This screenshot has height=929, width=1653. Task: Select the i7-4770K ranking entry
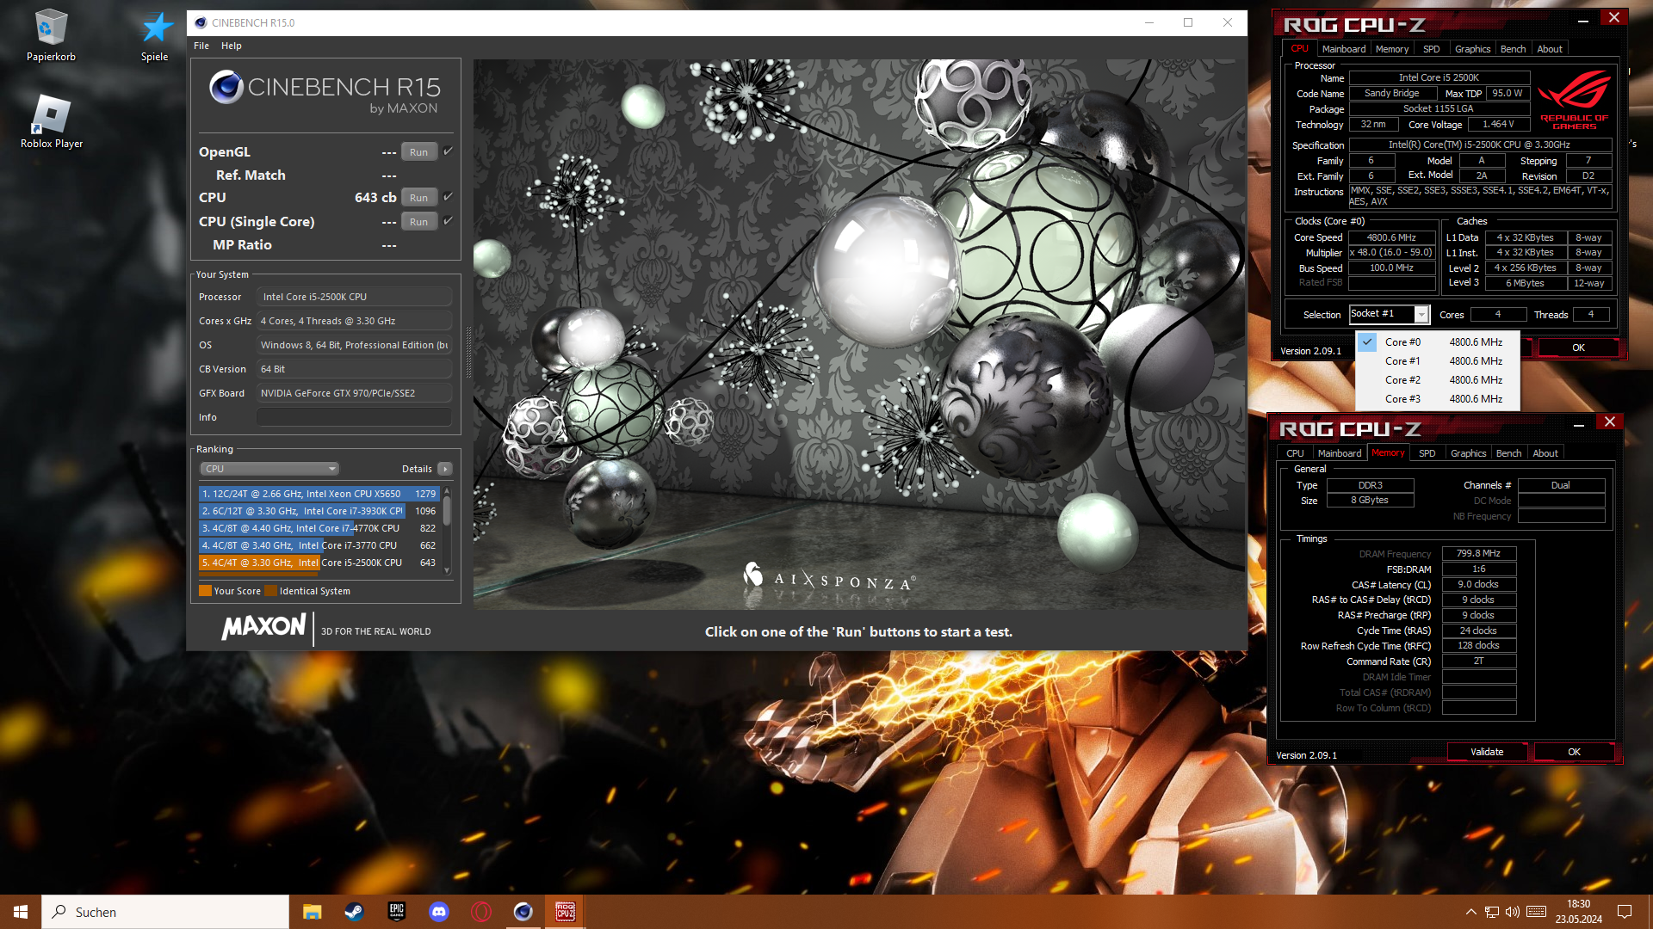coord(319,528)
